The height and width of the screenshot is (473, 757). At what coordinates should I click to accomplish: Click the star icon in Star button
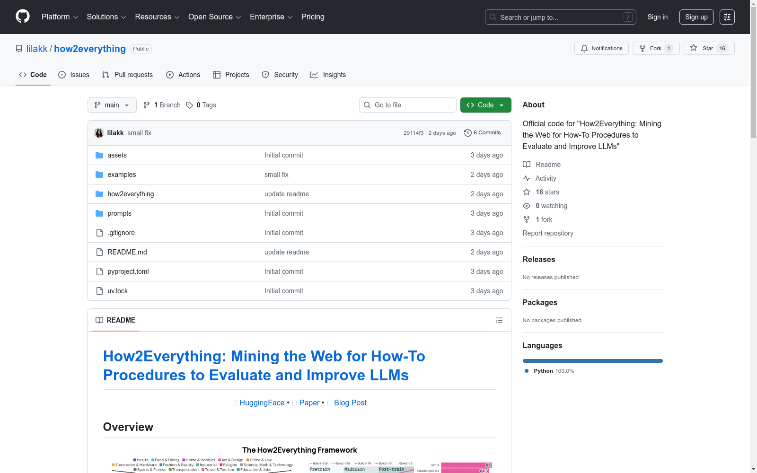(694, 48)
